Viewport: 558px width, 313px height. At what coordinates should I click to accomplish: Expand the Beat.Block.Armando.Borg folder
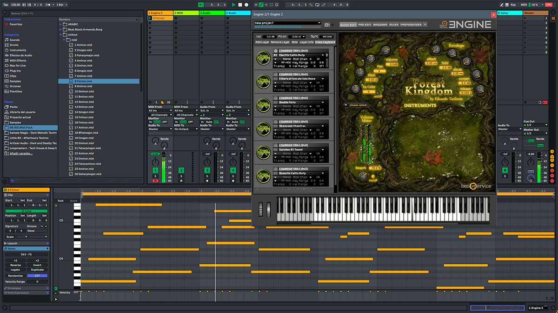pos(60,29)
